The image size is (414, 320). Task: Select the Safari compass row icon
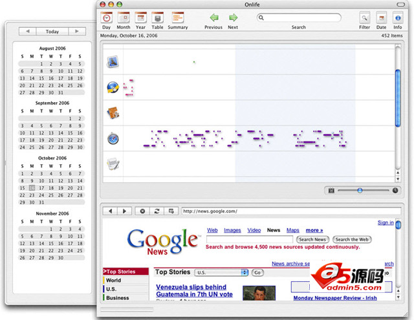[113, 138]
